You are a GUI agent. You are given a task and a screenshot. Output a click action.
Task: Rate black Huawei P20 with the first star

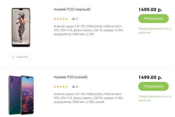[55, 19]
